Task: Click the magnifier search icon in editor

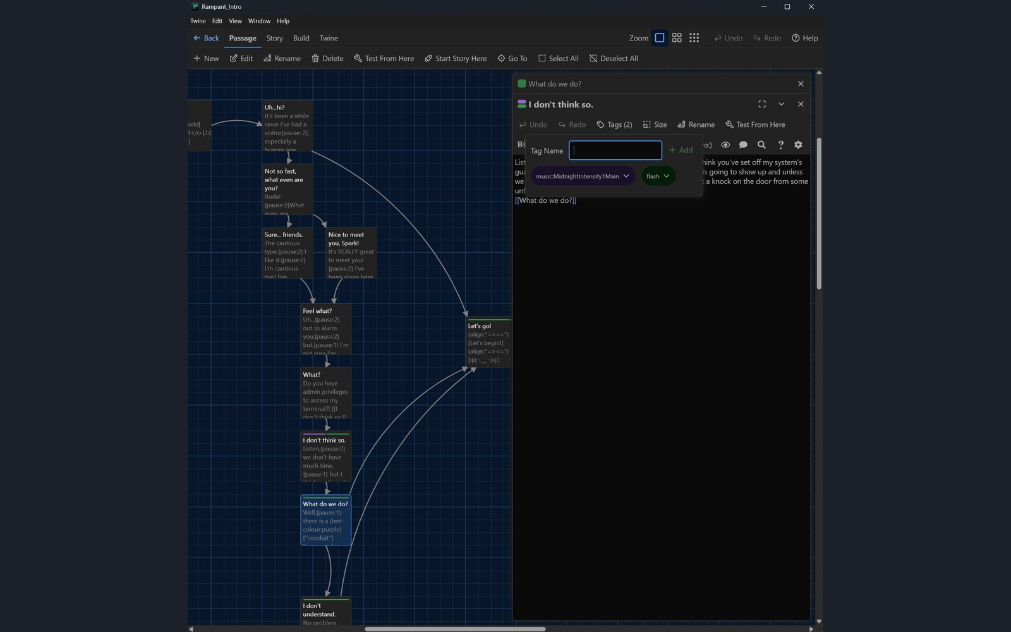Action: (x=761, y=145)
